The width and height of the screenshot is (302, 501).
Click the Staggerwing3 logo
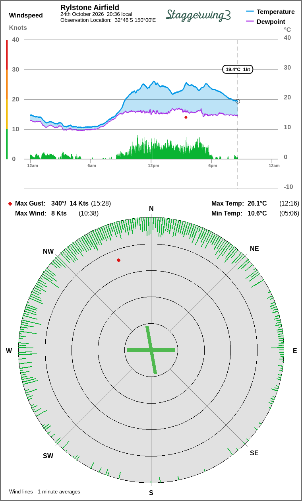[x=198, y=15]
